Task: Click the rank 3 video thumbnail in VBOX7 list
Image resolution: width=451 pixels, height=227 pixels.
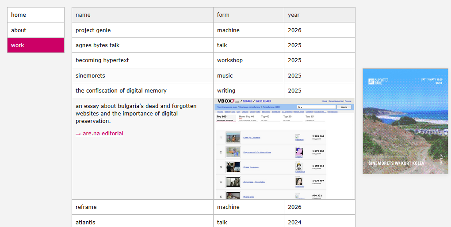Action: pyautogui.click(x=233, y=167)
